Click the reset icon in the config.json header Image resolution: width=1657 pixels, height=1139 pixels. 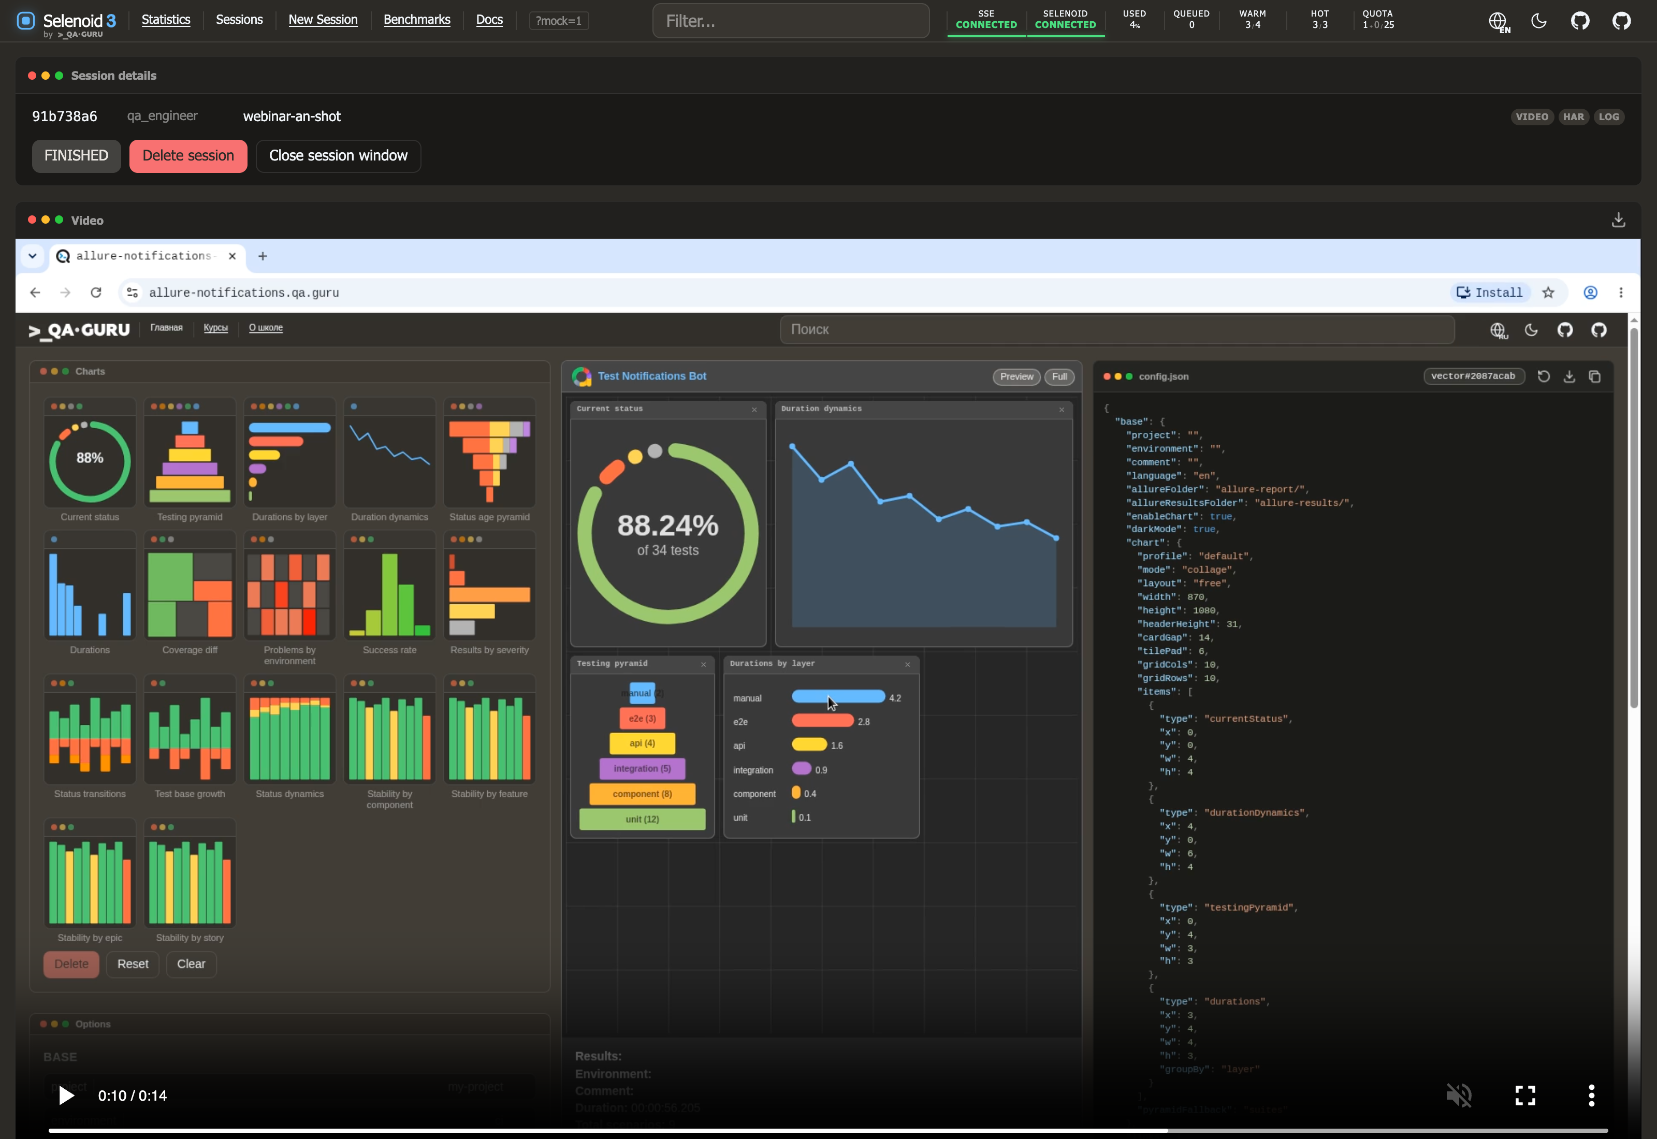[x=1544, y=377]
